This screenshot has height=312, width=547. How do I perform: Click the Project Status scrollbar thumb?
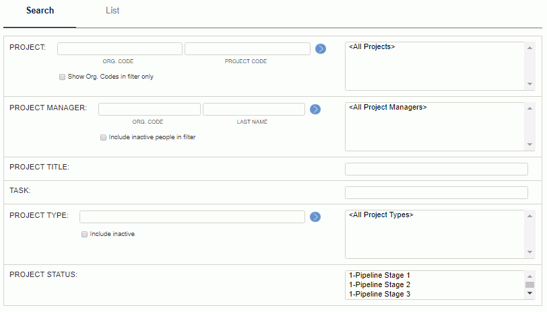pyautogui.click(x=529, y=285)
